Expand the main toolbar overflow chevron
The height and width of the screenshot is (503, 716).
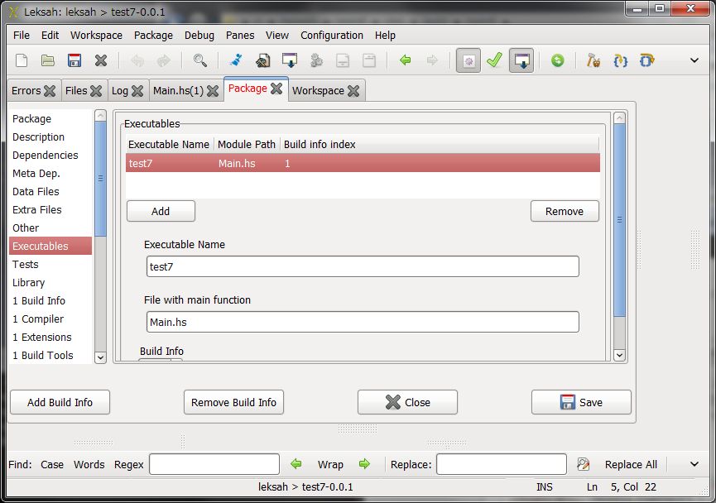click(x=694, y=60)
